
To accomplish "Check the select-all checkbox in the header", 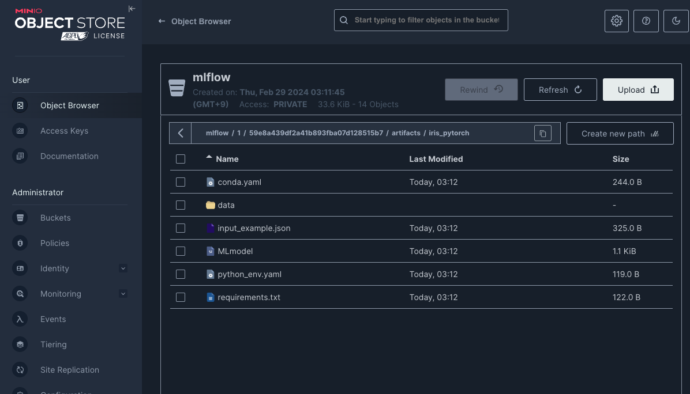I will coord(181,159).
